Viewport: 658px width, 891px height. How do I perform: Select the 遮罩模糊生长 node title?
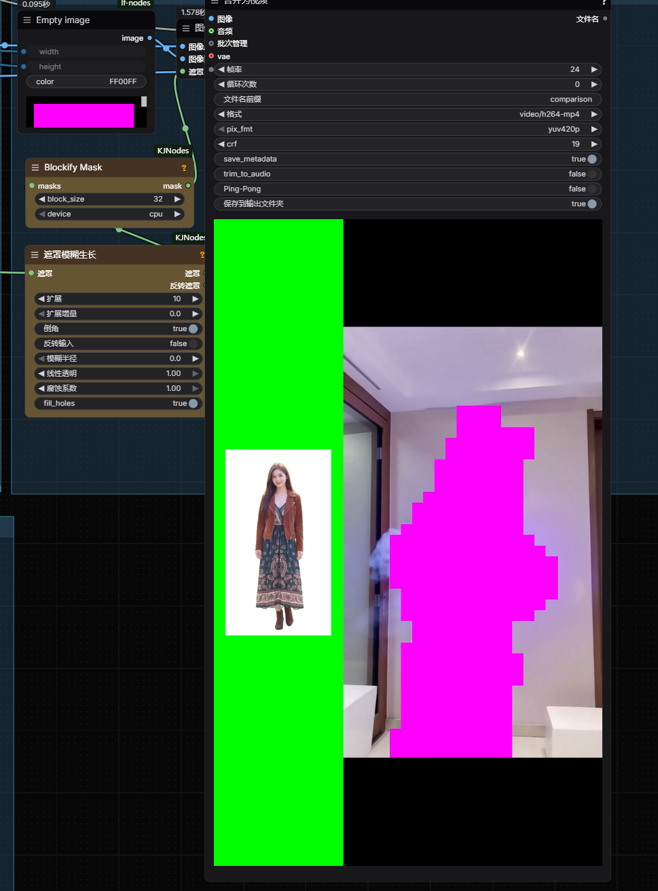coord(70,255)
